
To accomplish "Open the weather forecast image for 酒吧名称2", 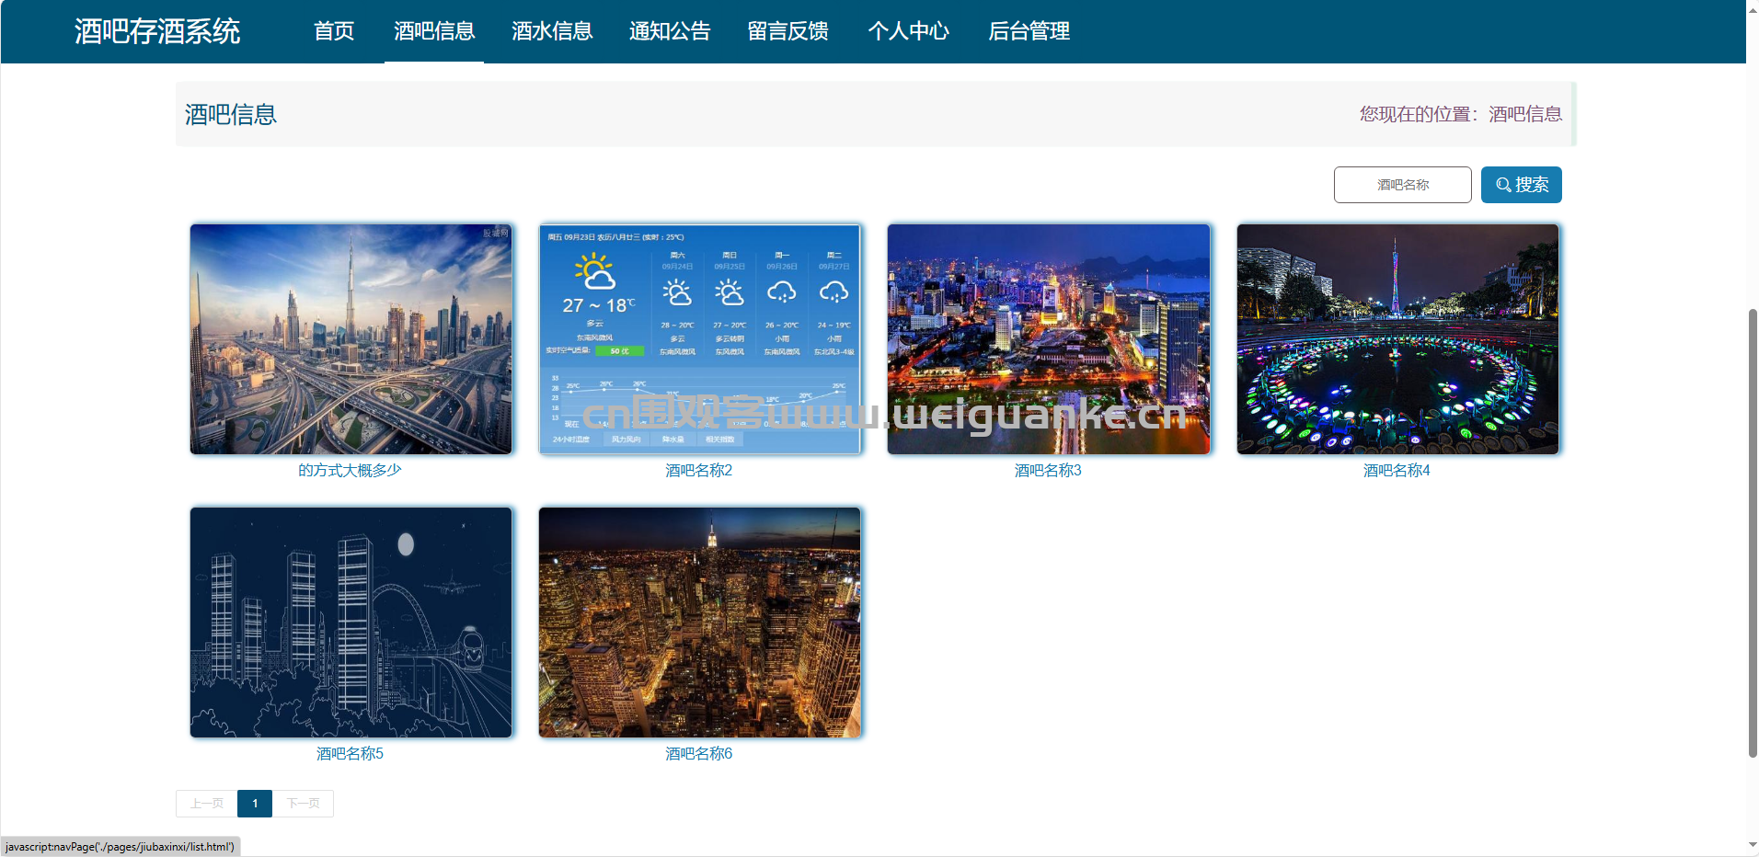I will [700, 339].
